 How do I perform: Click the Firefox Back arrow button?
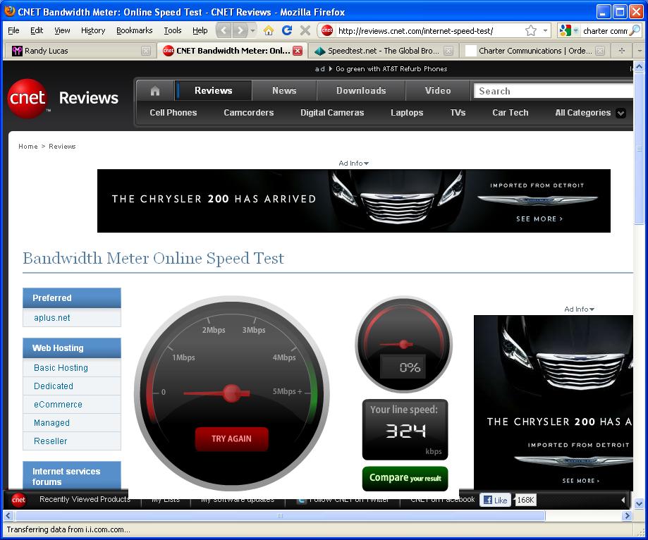[x=224, y=30]
